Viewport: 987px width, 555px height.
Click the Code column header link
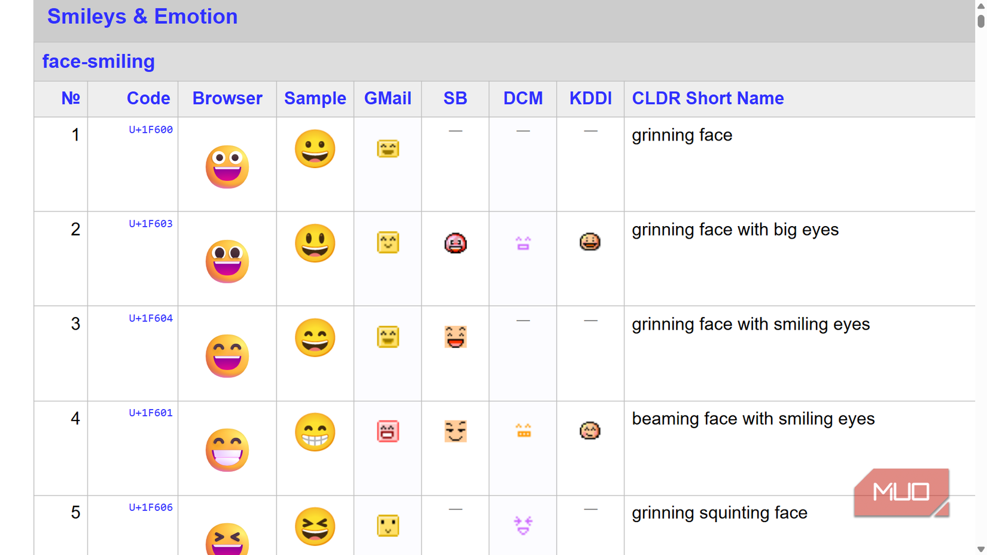(148, 98)
